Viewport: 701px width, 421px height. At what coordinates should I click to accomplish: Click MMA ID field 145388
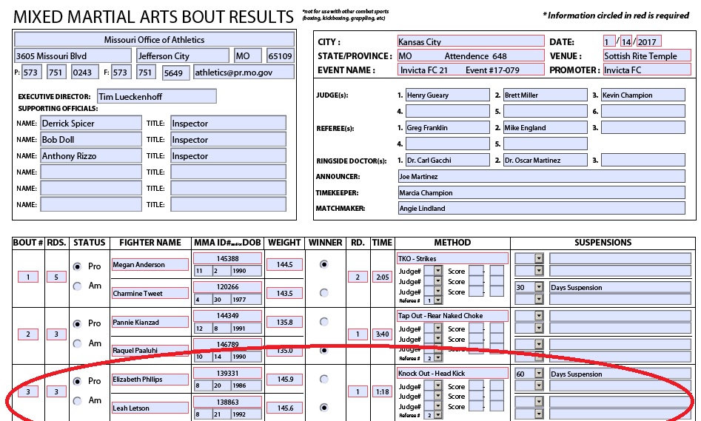click(x=227, y=258)
